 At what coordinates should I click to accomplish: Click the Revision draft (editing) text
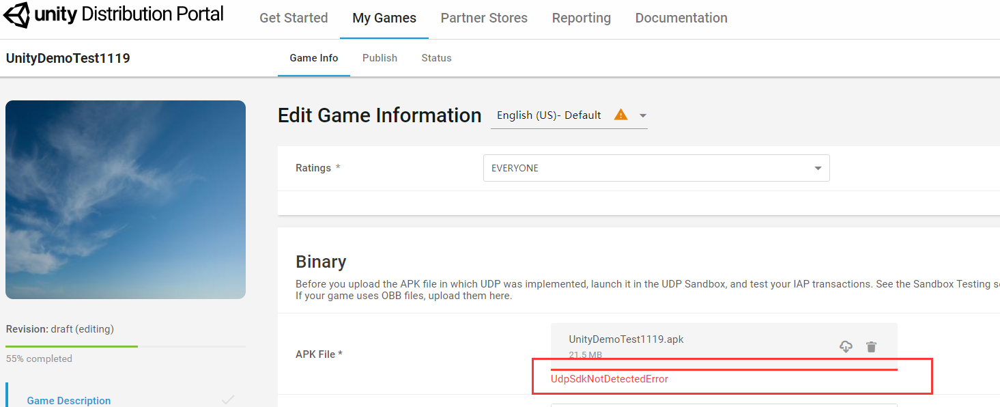pyautogui.click(x=60, y=329)
